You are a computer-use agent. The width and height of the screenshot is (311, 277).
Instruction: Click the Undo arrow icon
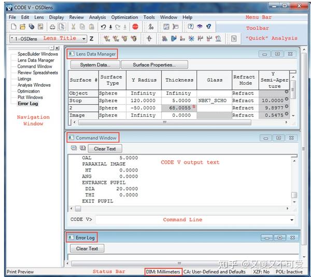(x=103, y=27)
